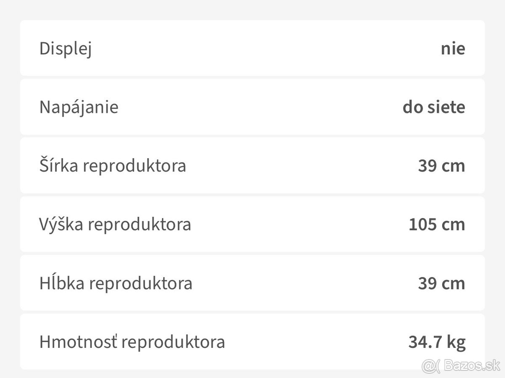This screenshot has height=378, width=505.
Task: Tap the middle of the Displej row card
Action: [x=252, y=48]
